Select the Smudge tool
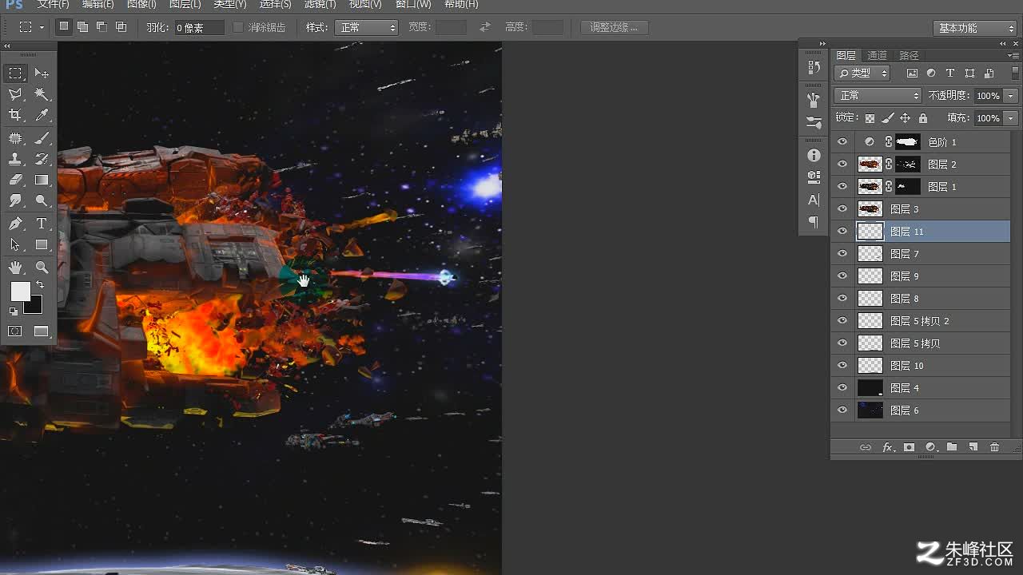Viewport: 1023px width, 575px height. click(15, 201)
